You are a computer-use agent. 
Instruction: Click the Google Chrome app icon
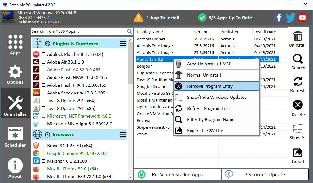pos(36,153)
